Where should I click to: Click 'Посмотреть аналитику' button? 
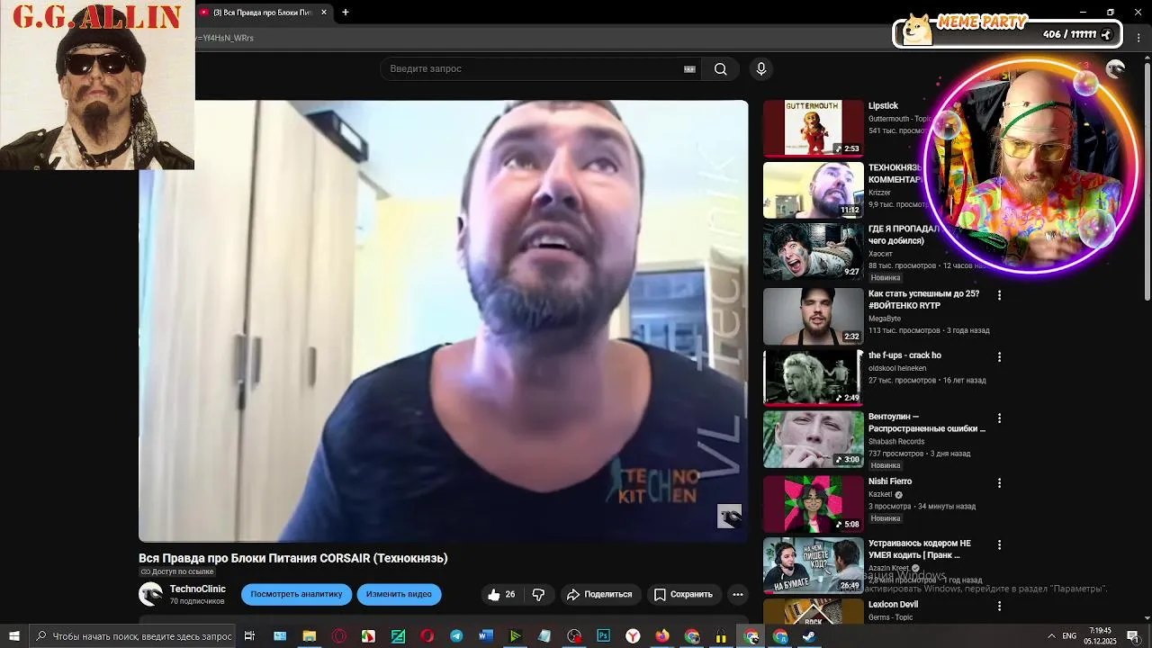(296, 594)
